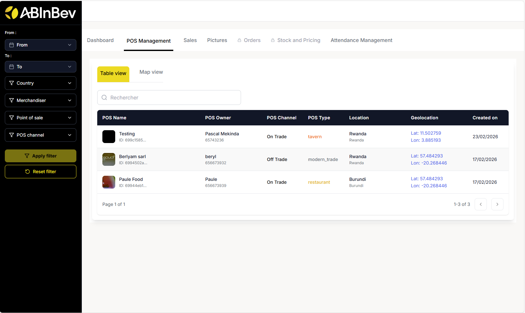This screenshot has height=313, width=525.
Task: Open the From date dropdown
Action: [x=40, y=45]
